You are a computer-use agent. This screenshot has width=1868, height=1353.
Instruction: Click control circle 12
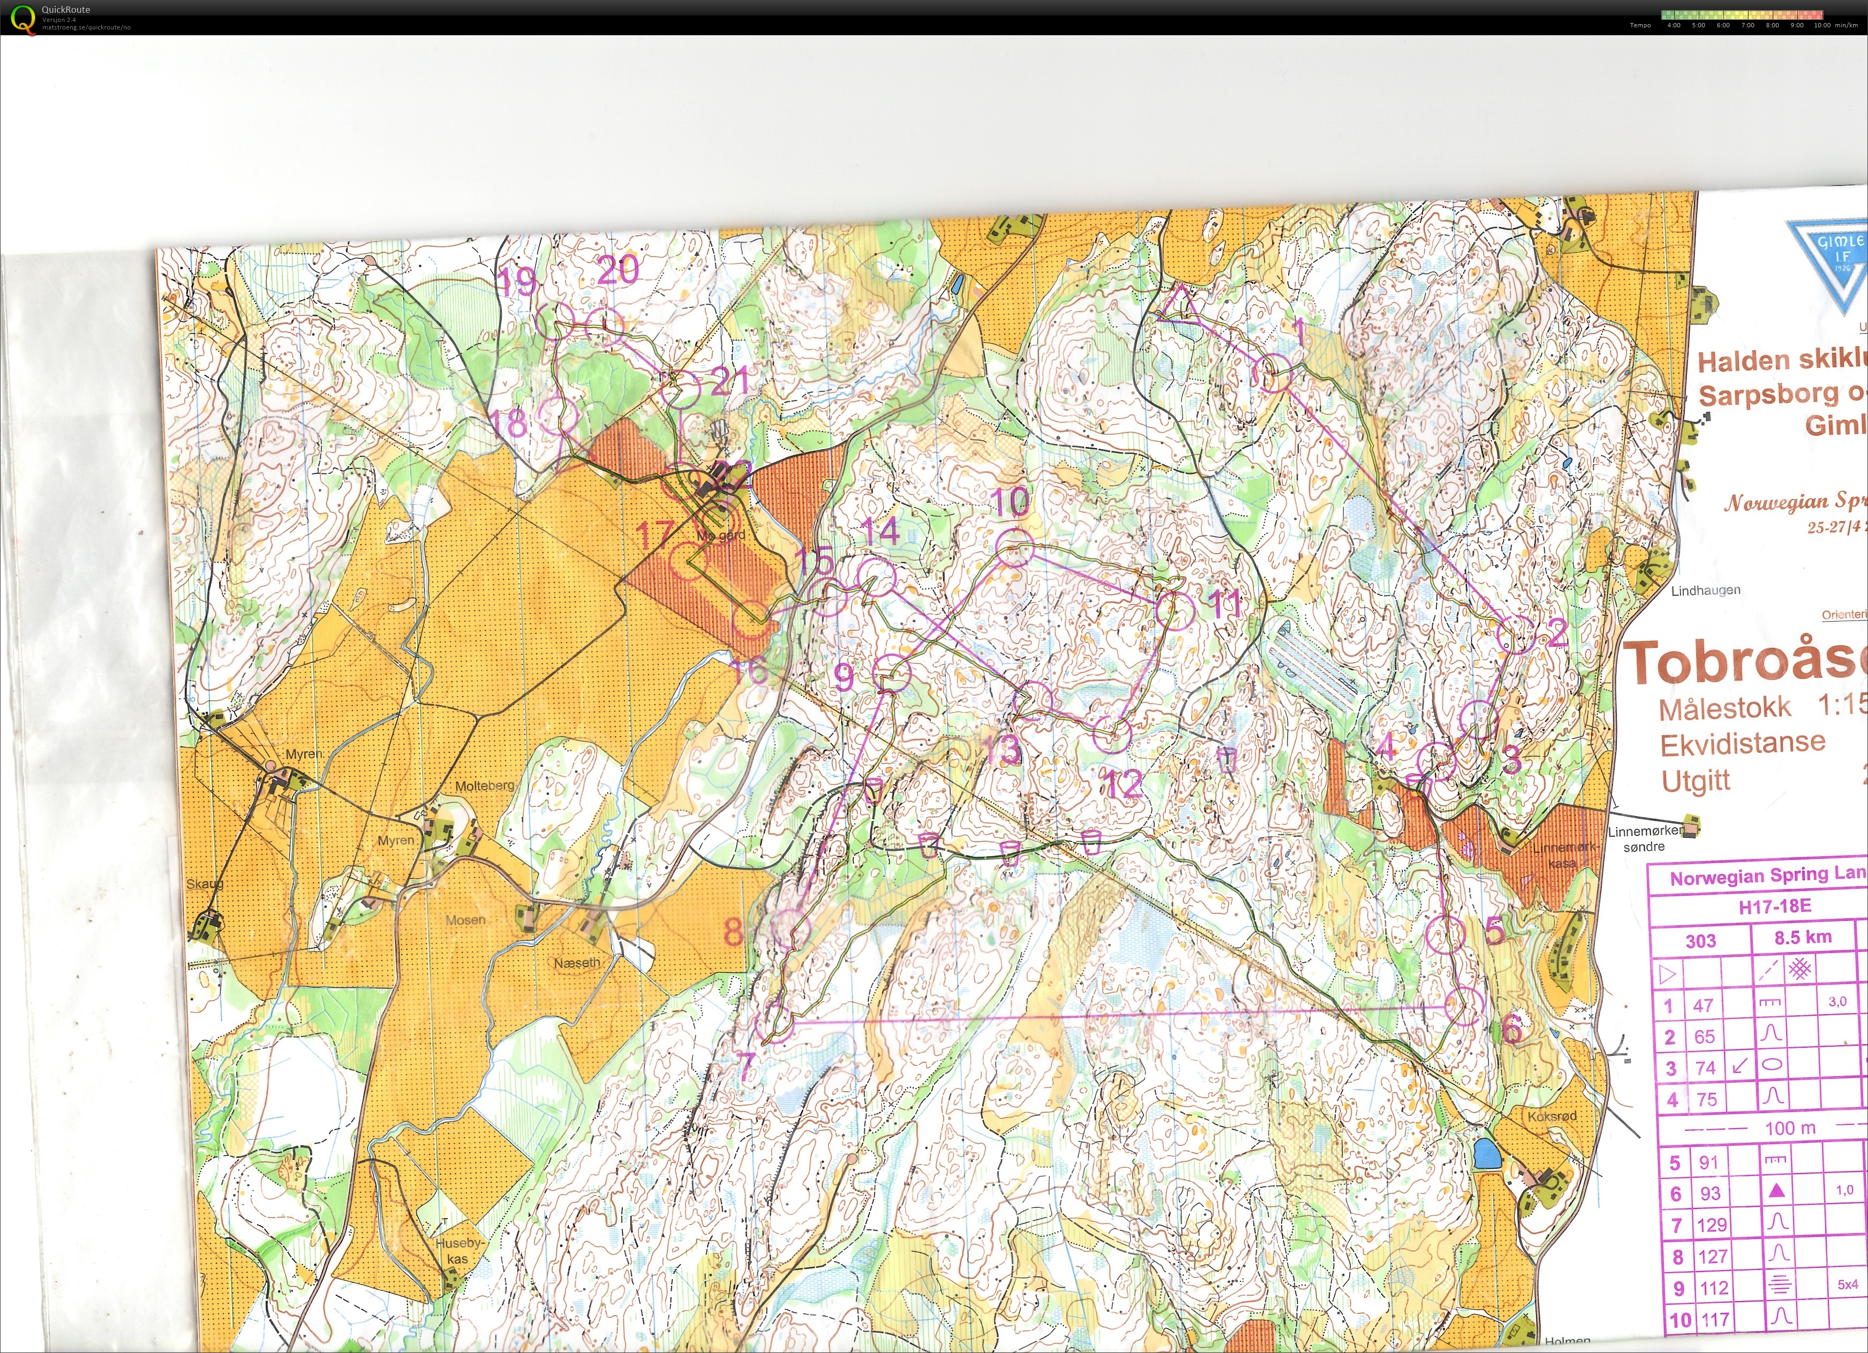click(x=1113, y=735)
